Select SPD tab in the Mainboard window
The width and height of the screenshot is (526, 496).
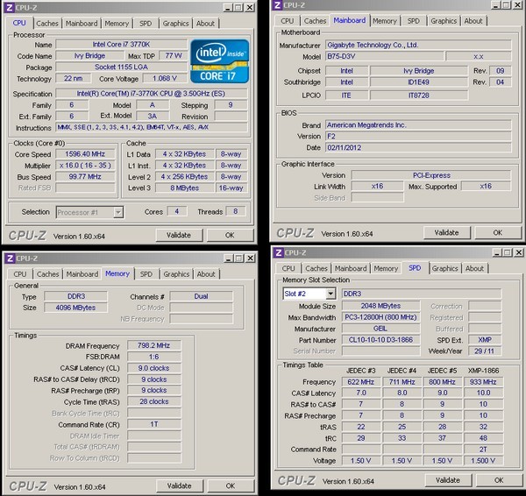pos(413,21)
